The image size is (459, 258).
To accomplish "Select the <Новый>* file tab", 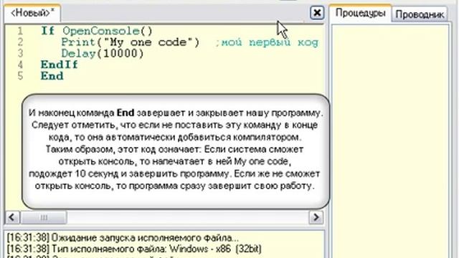I will 32,13.
